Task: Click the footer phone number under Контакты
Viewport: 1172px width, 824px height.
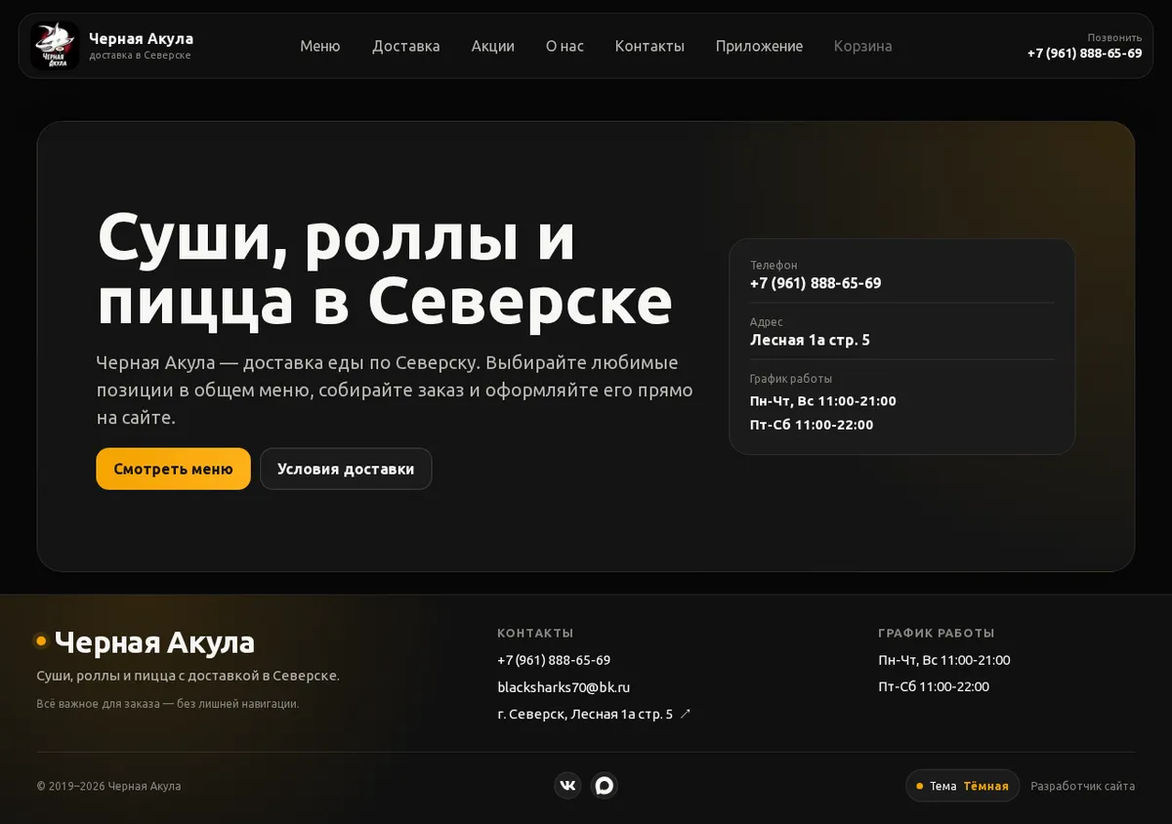Action: pyautogui.click(x=554, y=660)
